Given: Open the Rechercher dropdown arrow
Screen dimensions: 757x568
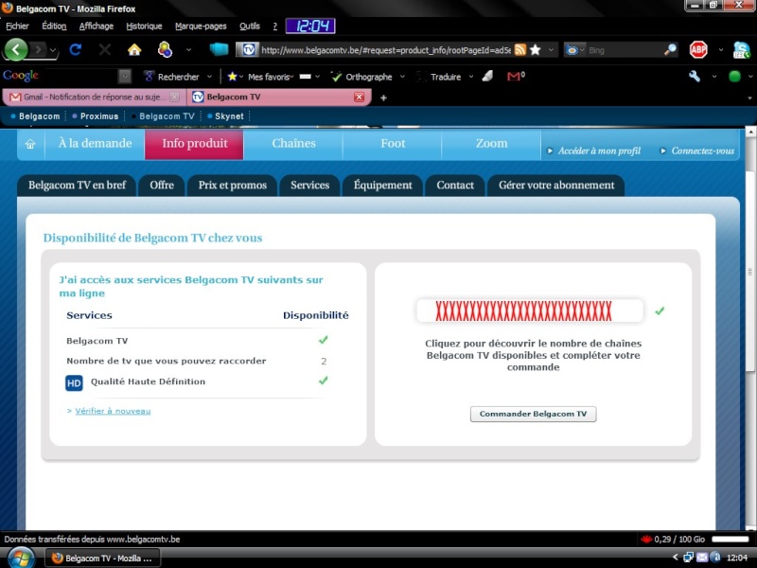Looking at the screenshot, I should click(x=209, y=77).
